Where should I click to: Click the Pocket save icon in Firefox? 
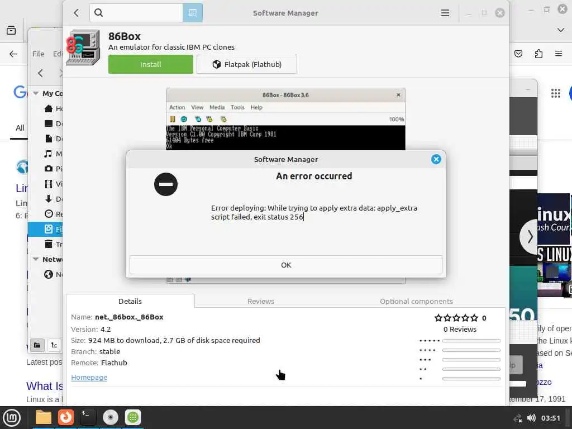518,54
